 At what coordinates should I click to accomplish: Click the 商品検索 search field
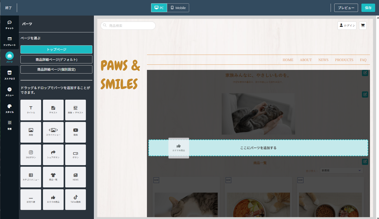128,26
